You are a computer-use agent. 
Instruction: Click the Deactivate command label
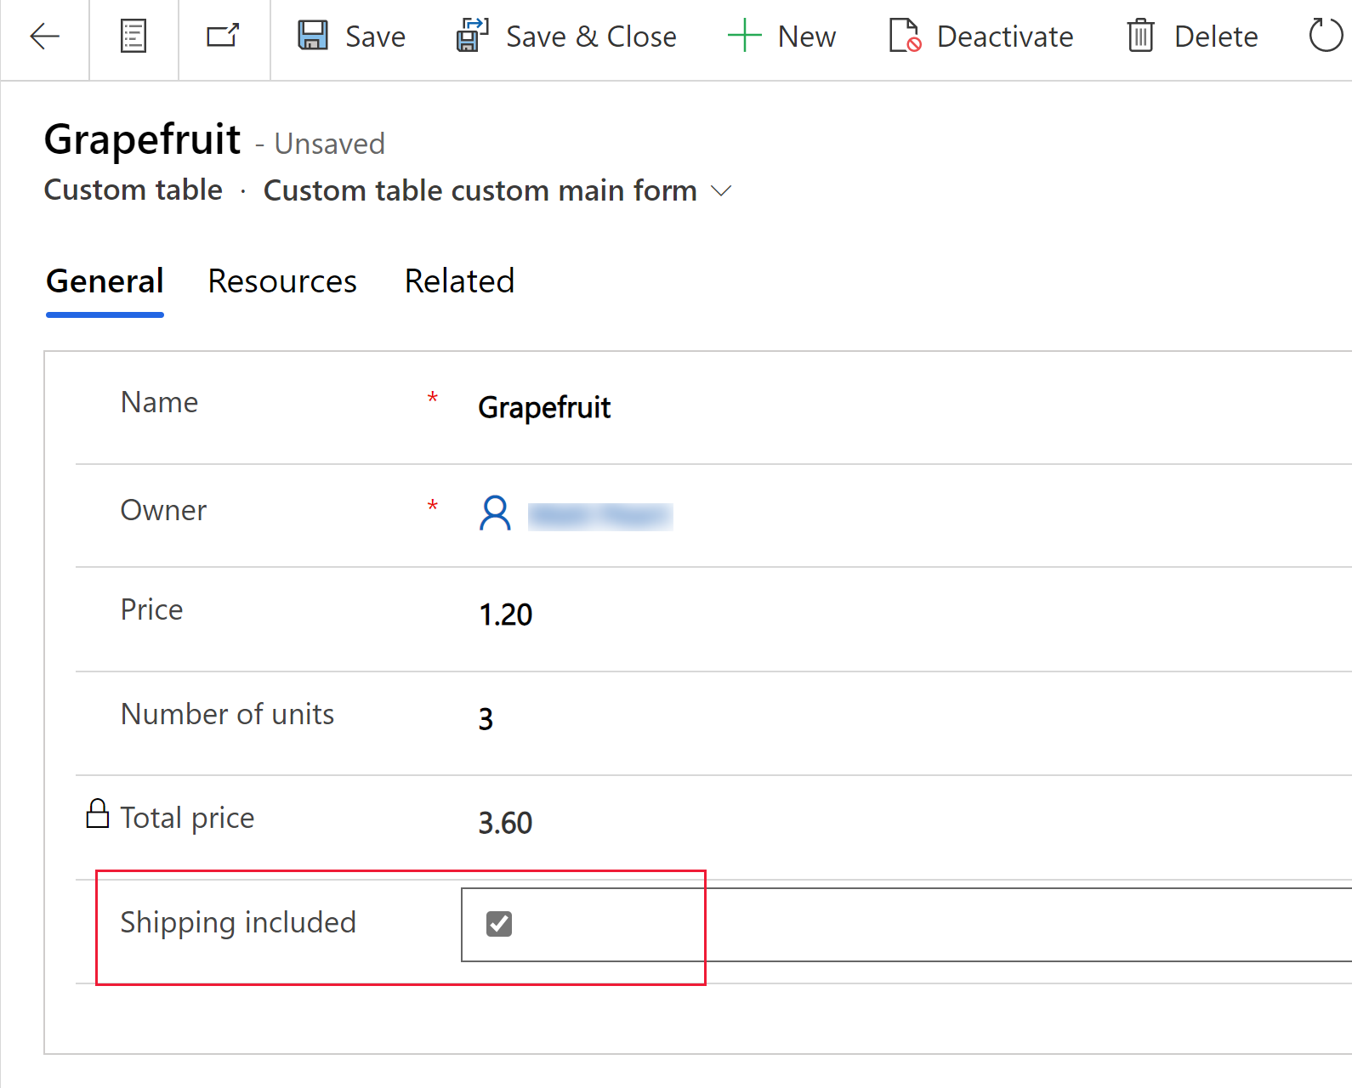(x=1005, y=37)
